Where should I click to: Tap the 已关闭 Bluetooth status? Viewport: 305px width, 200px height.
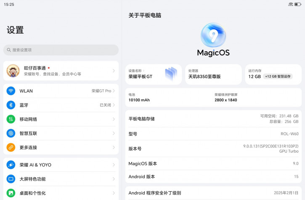[106, 105]
